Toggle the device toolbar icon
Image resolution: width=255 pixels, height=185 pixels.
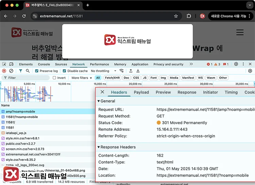tap(11, 64)
